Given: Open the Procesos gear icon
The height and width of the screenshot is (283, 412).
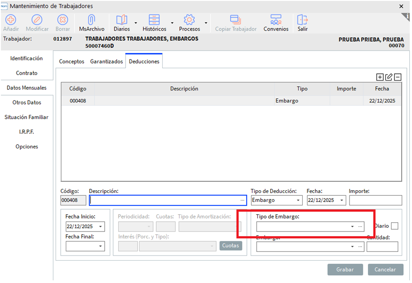Looking at the screenshot, I should (x=189, y=20).
